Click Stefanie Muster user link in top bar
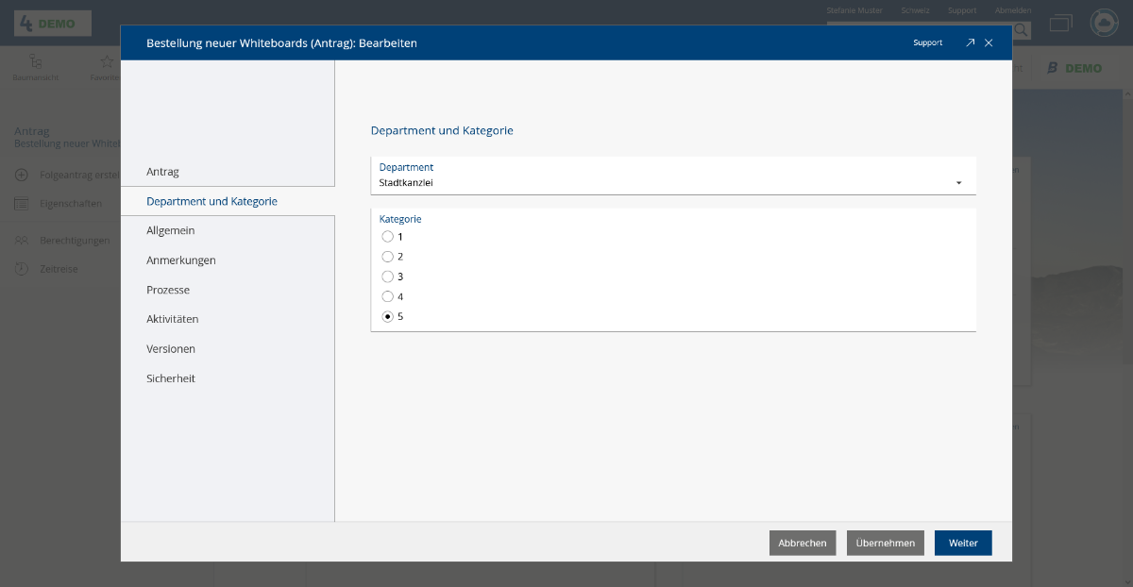The image size is (1133, 587). [x=854, y=10]
